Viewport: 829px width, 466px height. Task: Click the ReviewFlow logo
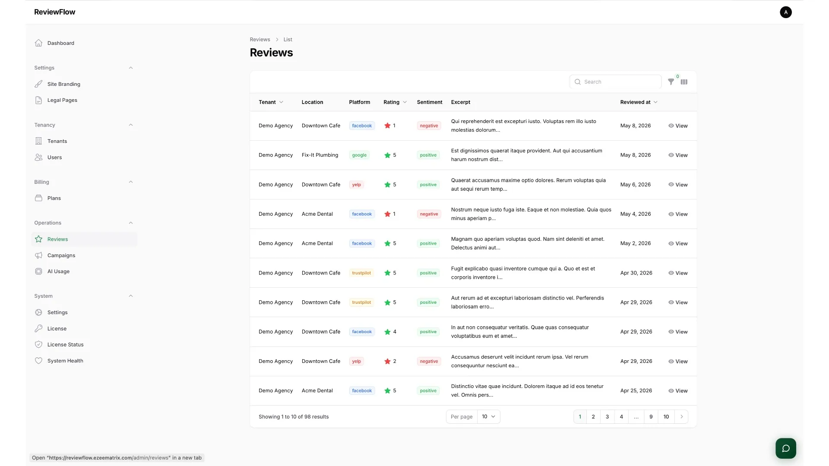(54, 12)
